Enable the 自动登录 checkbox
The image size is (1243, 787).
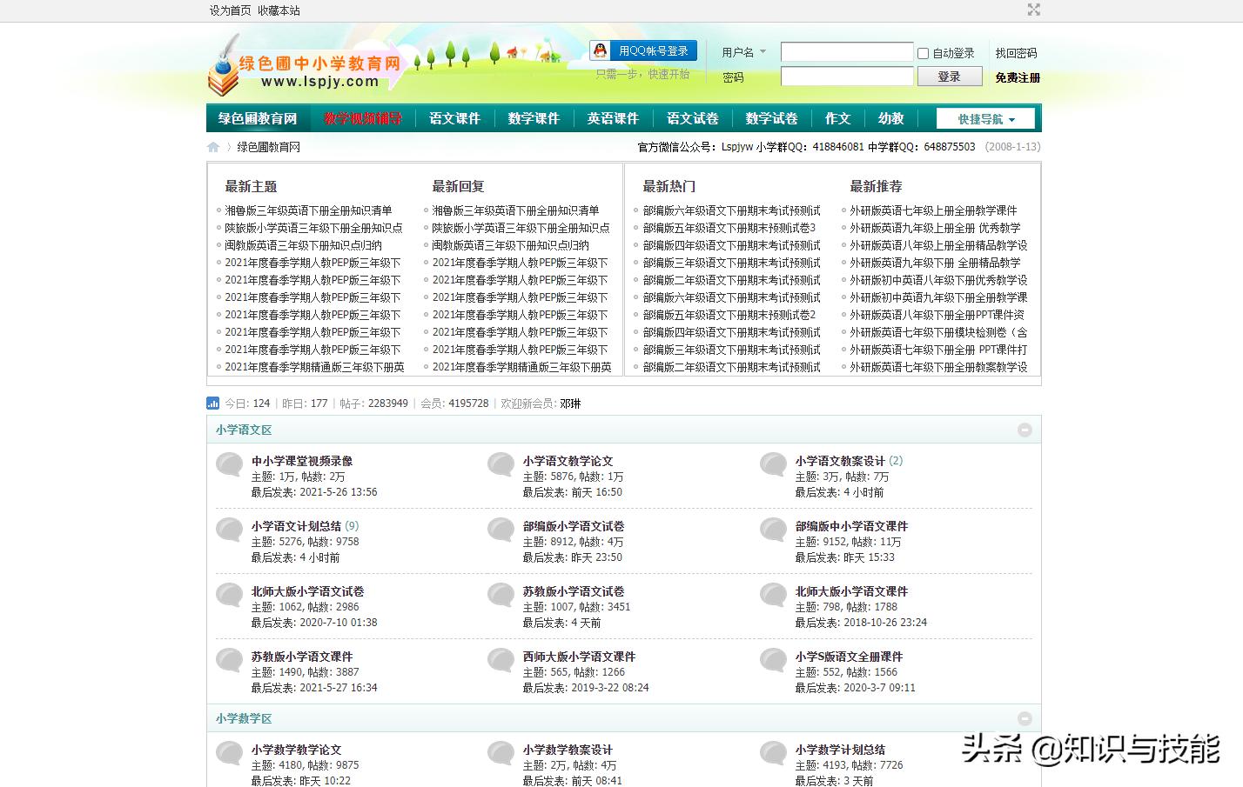[921, 52]
